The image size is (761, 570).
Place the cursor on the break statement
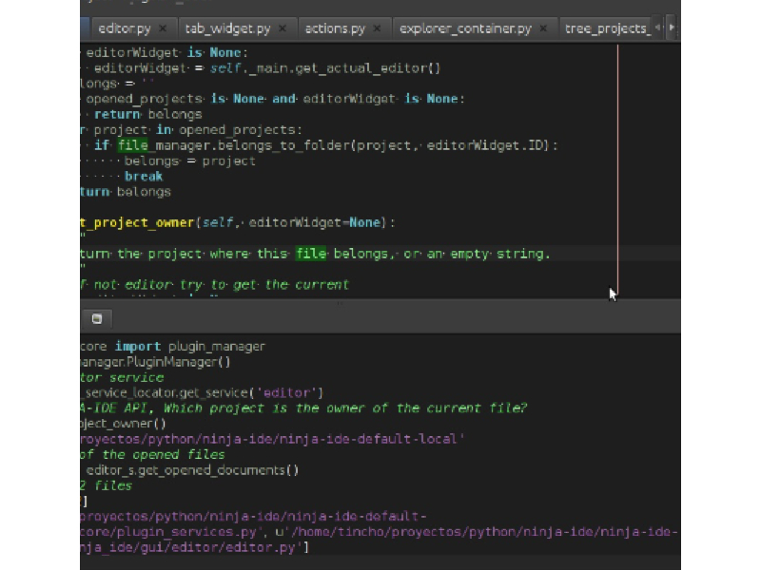point(143,176)
